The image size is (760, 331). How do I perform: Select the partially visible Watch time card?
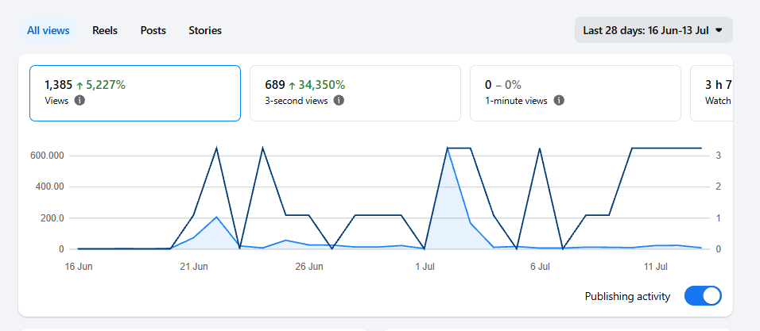[x=711, y=93]
